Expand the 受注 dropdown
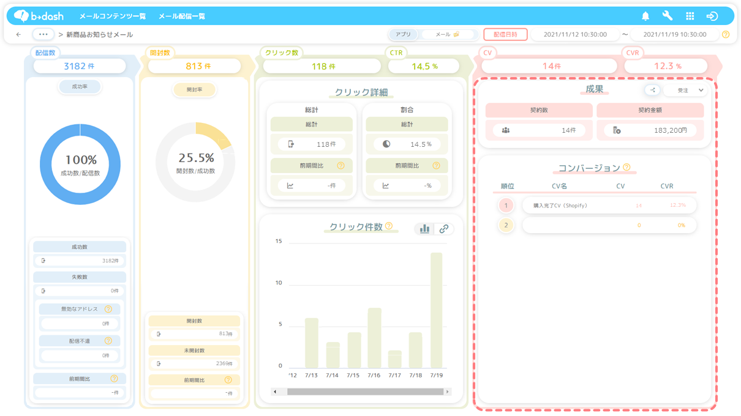 (x=686, y=90)
